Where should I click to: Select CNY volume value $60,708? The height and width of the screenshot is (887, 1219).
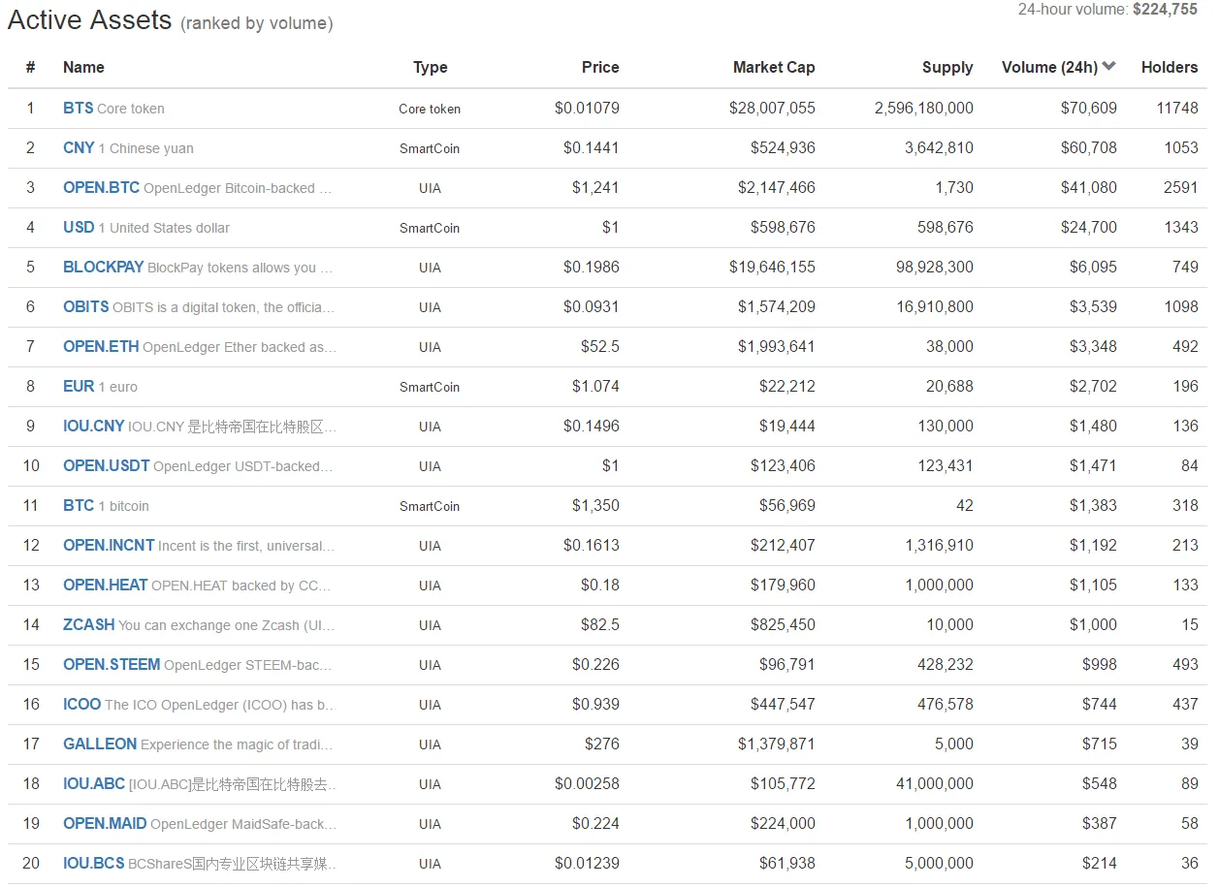tap(1088, 148)
